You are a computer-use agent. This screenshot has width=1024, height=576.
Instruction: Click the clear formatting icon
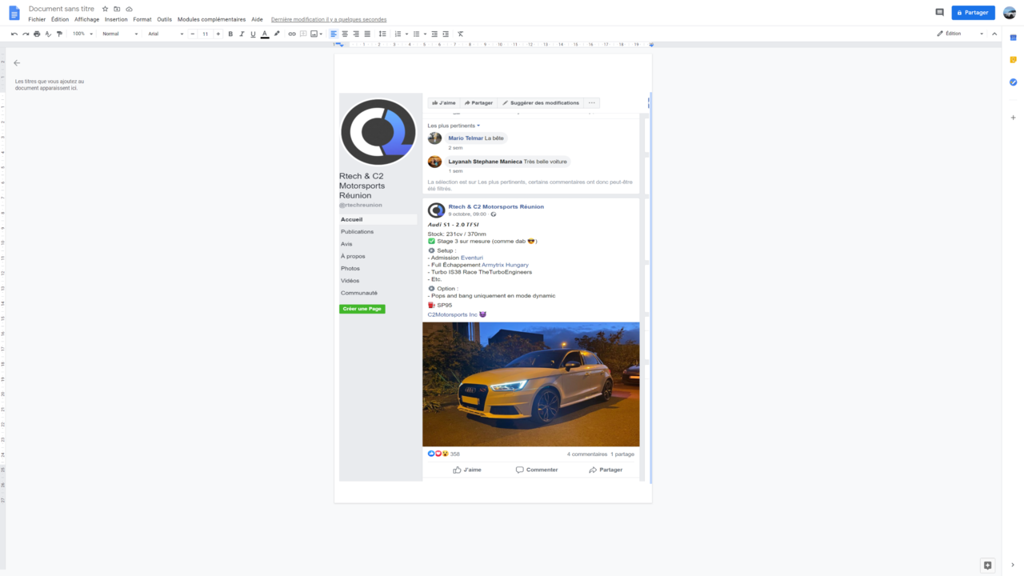tap(460, 34)
